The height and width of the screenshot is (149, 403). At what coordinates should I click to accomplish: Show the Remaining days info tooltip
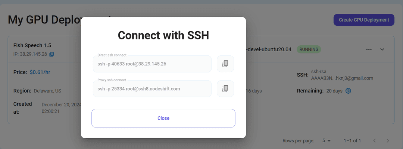click(x=348, y=91)
